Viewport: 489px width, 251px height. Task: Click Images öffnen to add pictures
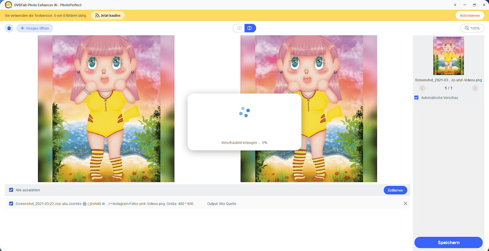[35, 28]
